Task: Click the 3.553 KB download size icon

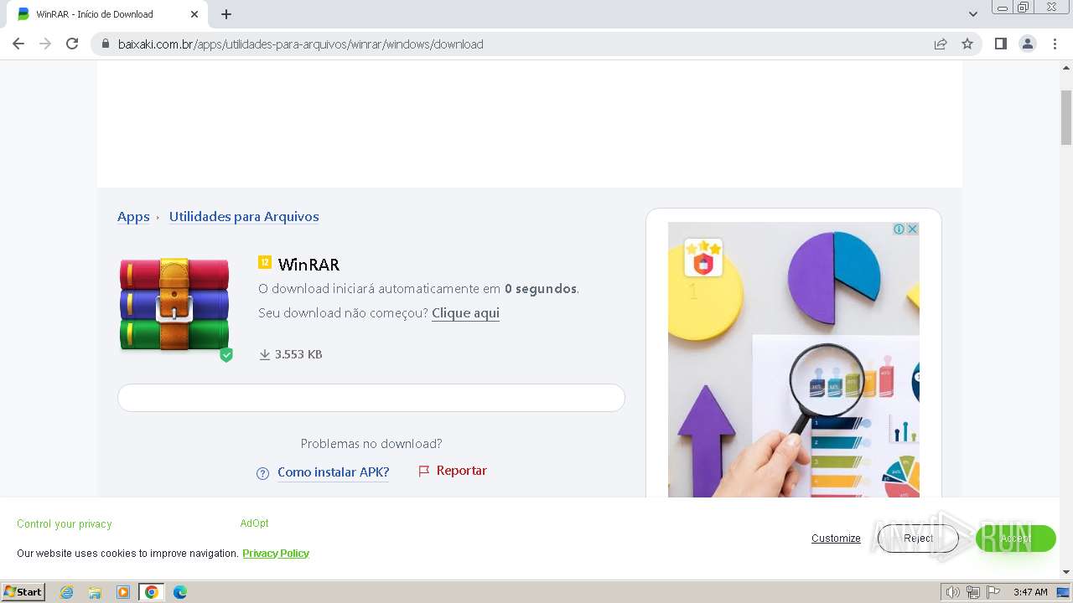Action: tap(265, 355)
